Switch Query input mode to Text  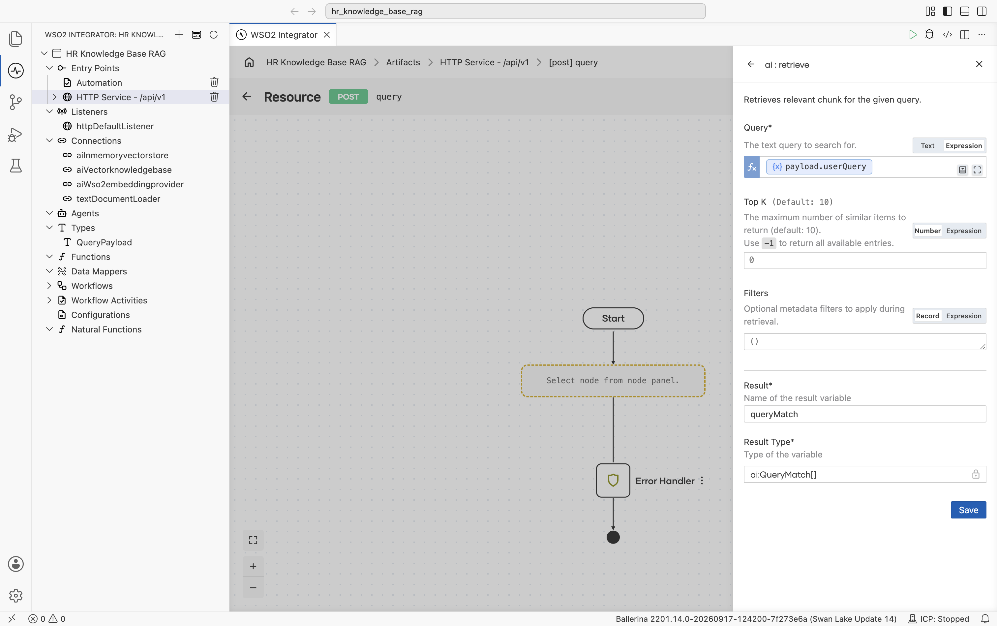point(927,146)
